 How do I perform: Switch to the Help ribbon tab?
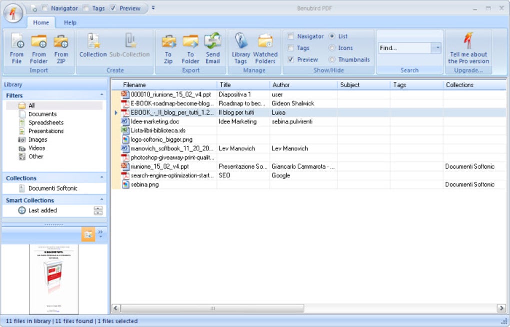click(70, 23)
